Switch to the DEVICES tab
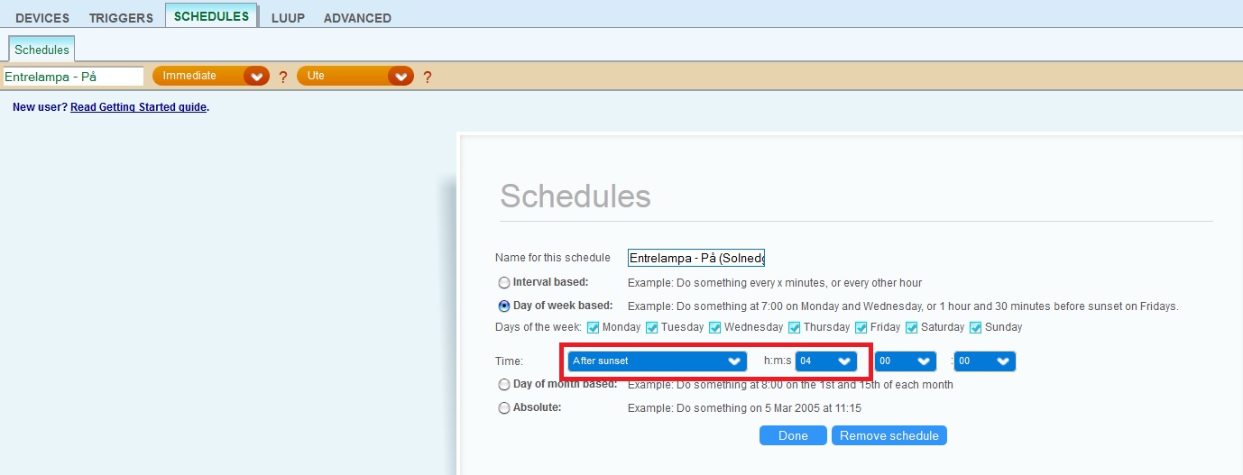The image size is (1243, 475). (42, 18)
